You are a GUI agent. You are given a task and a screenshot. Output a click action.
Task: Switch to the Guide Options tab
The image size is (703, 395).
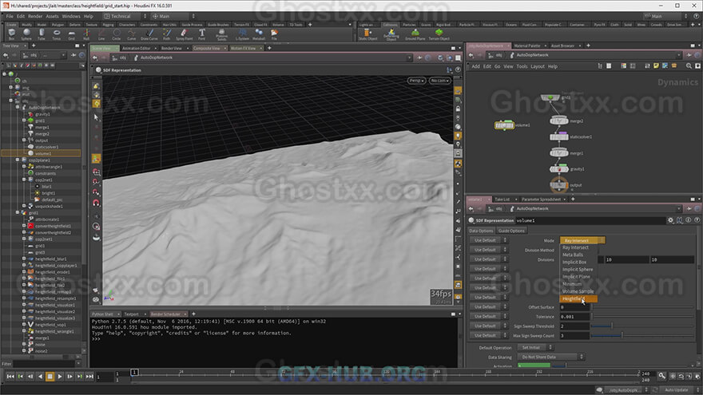pyautogui.click(x=511, y=231)
